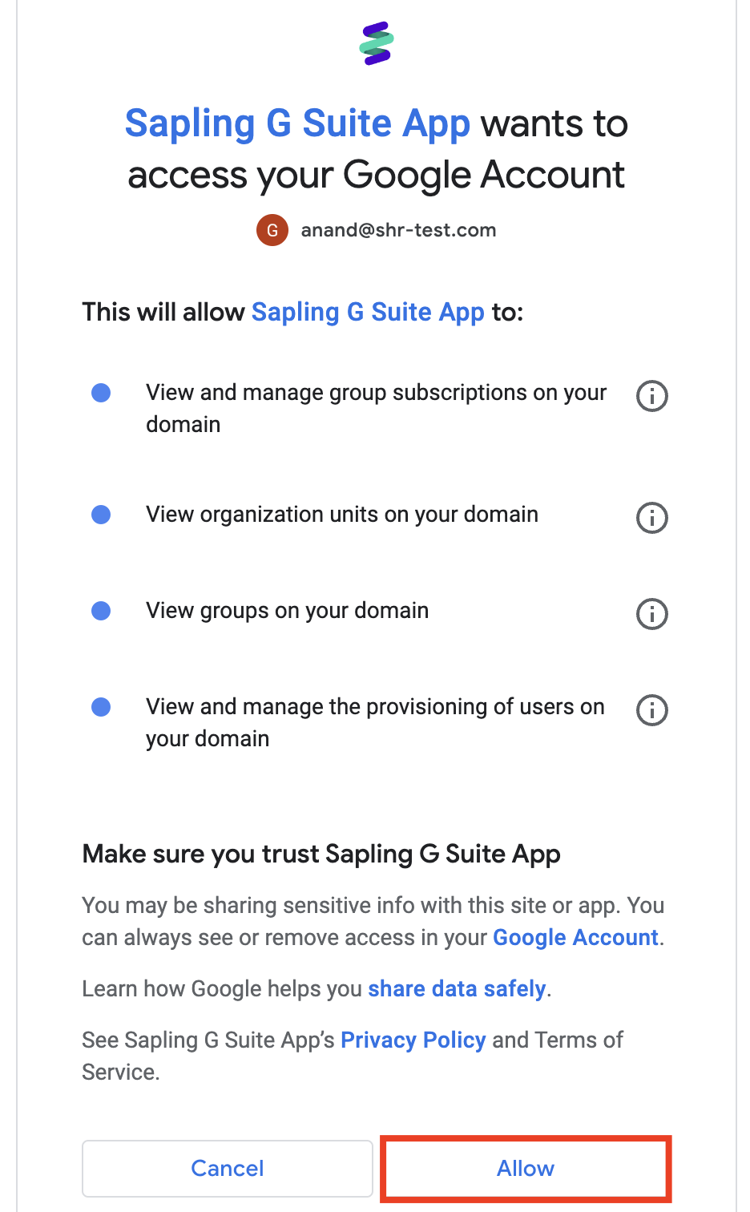Click blue bullet beside group subscriptions permission

(101, 393)
